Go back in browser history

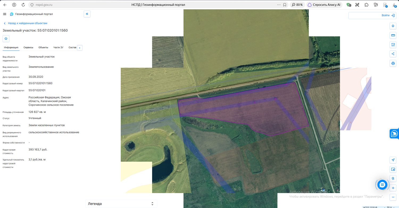pyautogui.click(x=5, y=5)
